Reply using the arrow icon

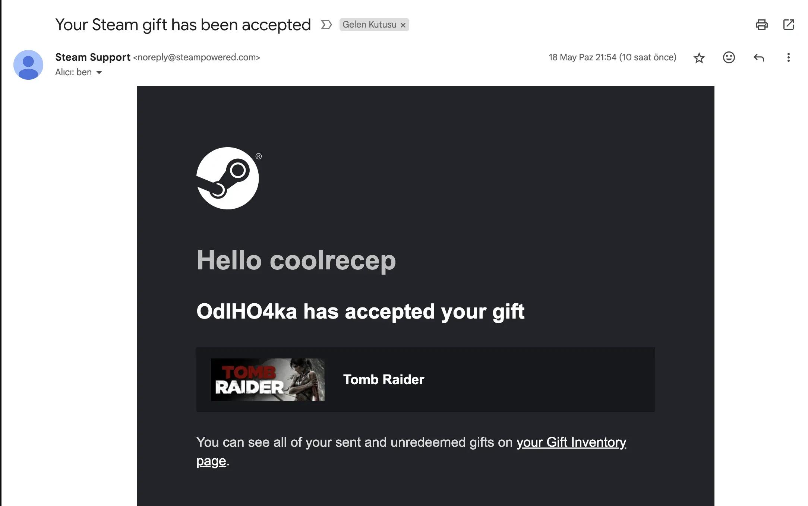click(x=759, y=57)
